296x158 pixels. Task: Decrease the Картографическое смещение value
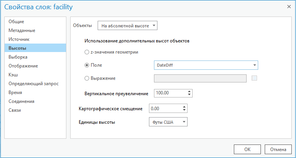(x=184, y=111)
